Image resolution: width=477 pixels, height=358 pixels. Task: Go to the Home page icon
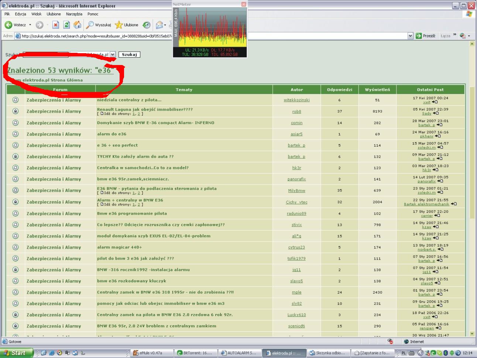pos(78,25)
